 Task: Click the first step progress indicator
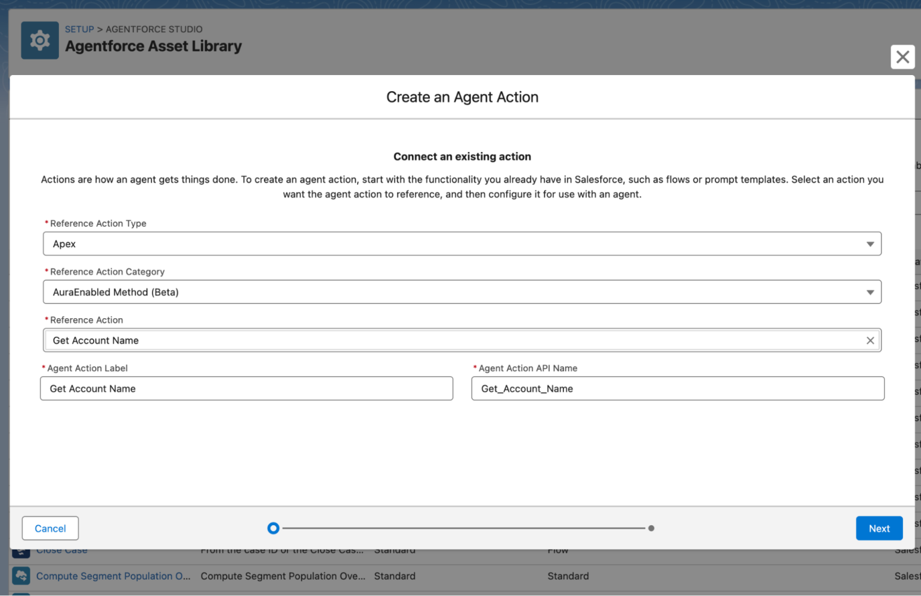pos(273,528)
